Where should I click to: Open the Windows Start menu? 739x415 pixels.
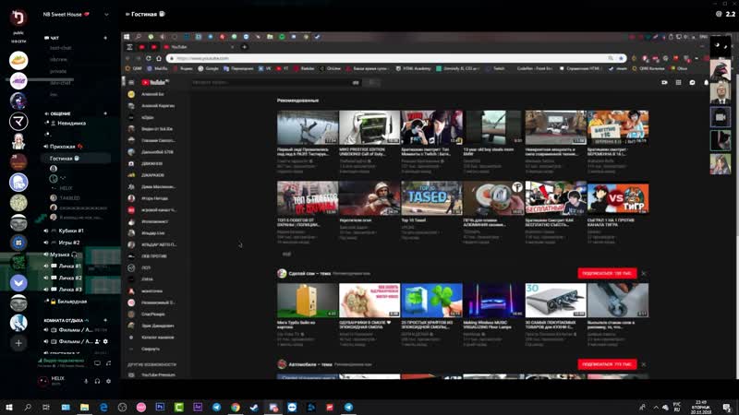point(9,407)
